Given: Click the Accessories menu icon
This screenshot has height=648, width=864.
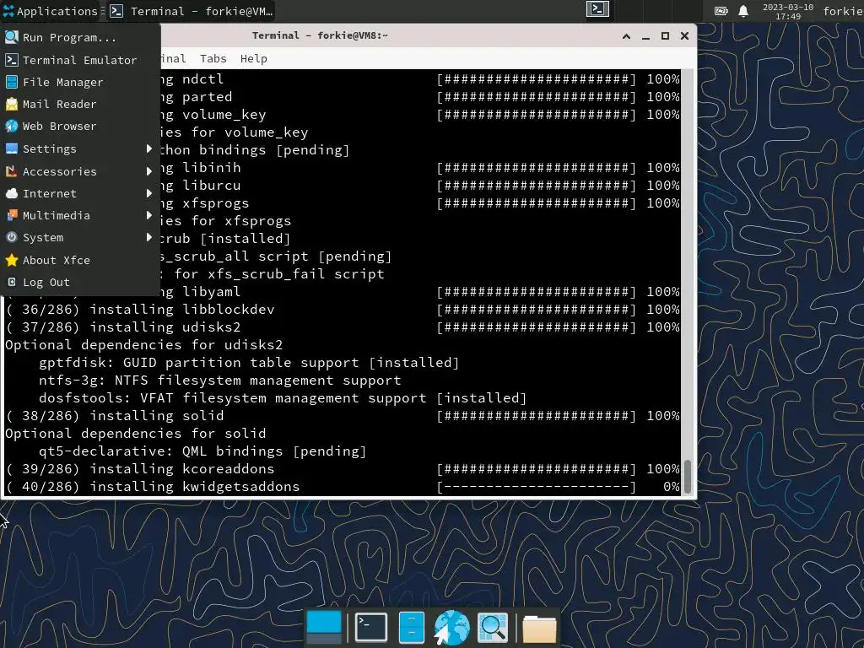Looking at the screenshot, I should pos(12,171).
